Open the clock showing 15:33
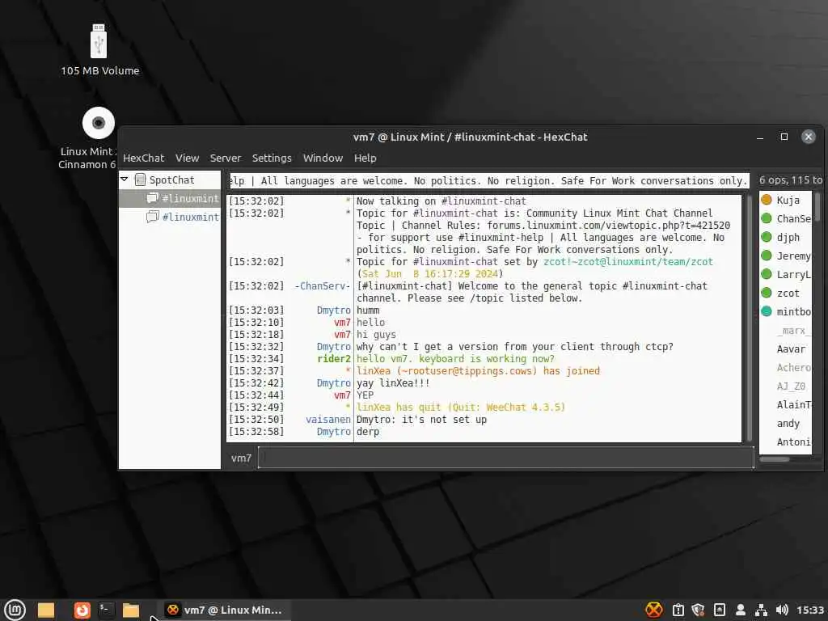The image size is (828, 621). (x=810, y=610)
